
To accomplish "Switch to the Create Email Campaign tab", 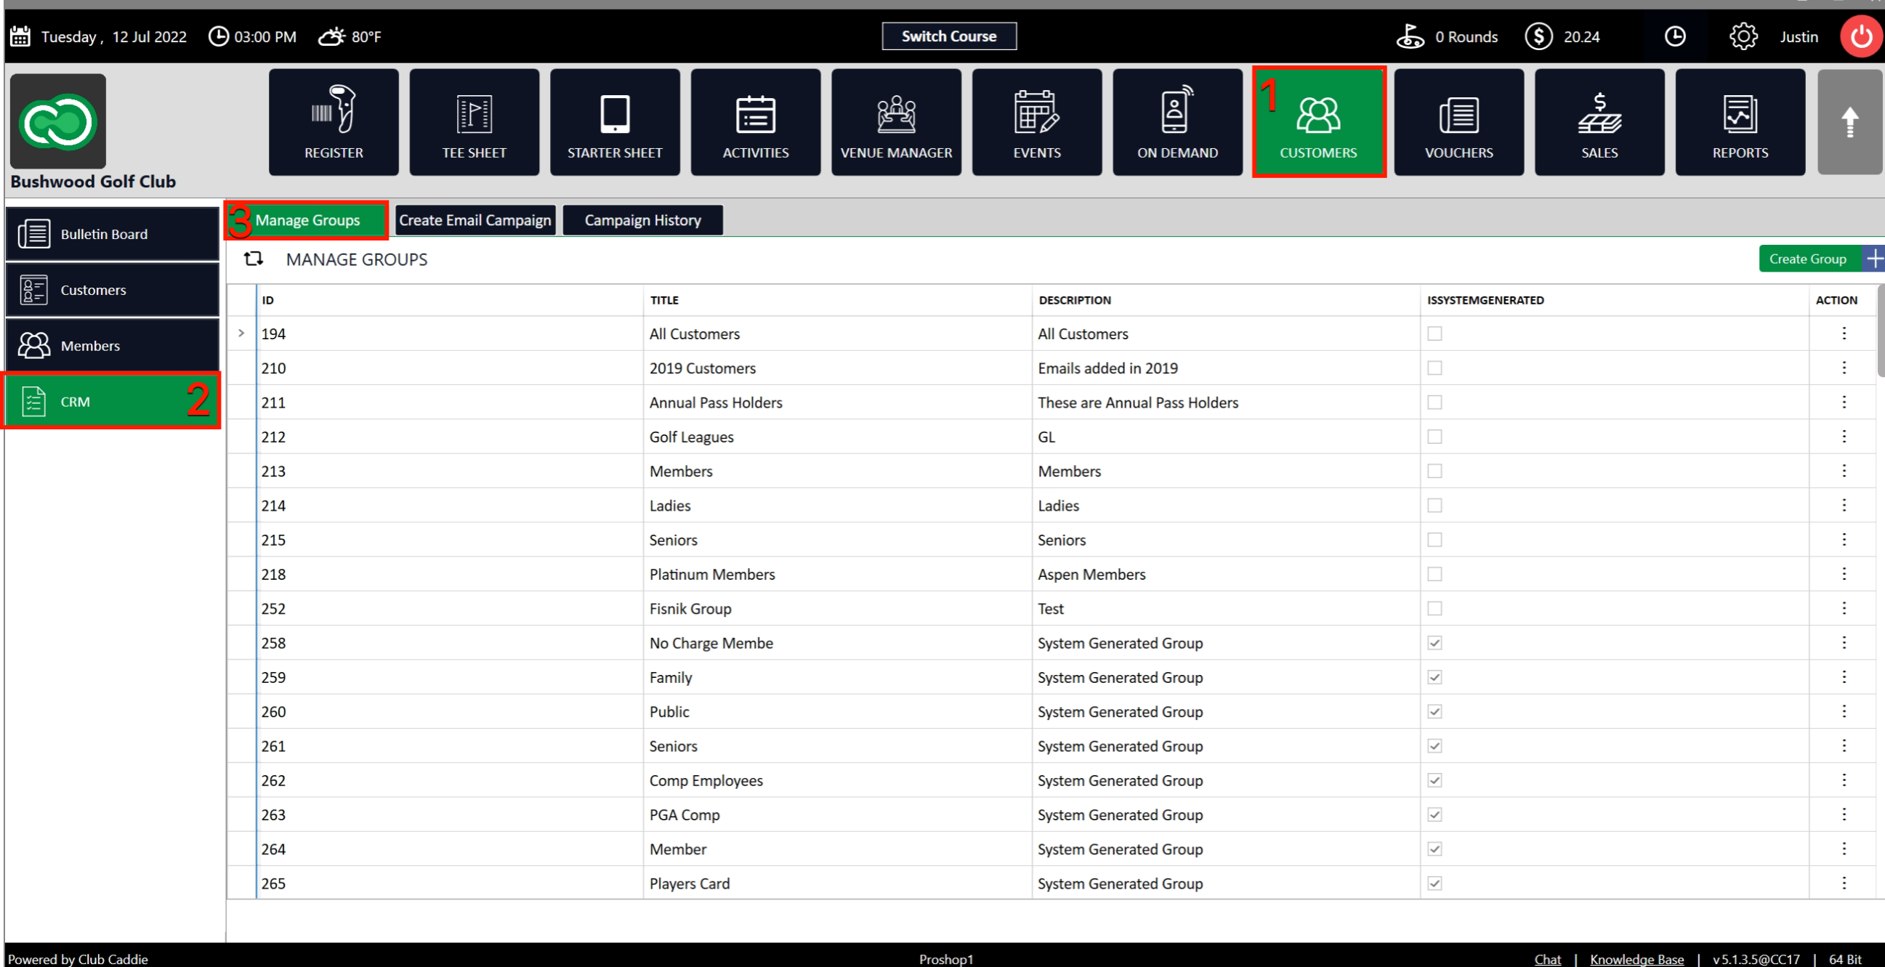I will coord(475,220).
